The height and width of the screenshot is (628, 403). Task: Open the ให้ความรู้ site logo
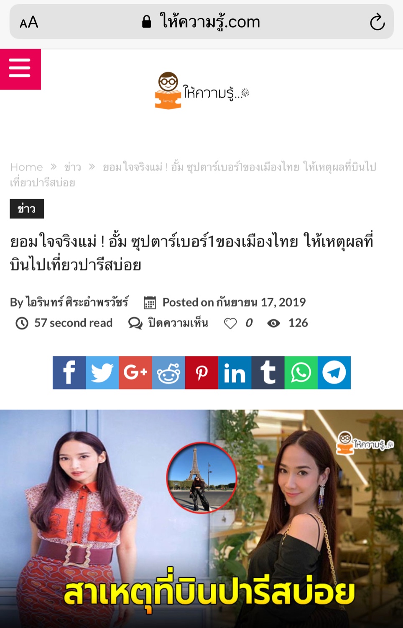[202, 91]
